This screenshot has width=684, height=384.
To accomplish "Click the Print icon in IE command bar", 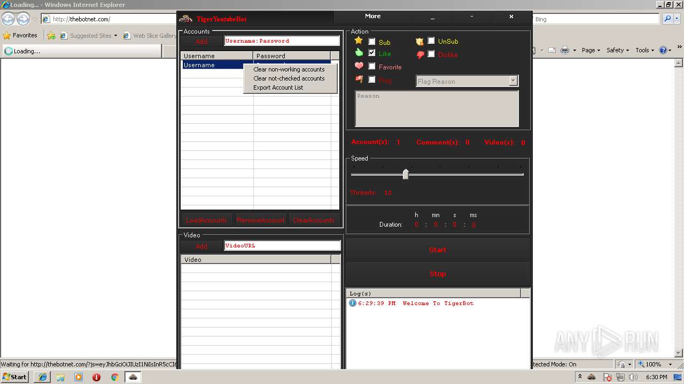I will (565, 50).
